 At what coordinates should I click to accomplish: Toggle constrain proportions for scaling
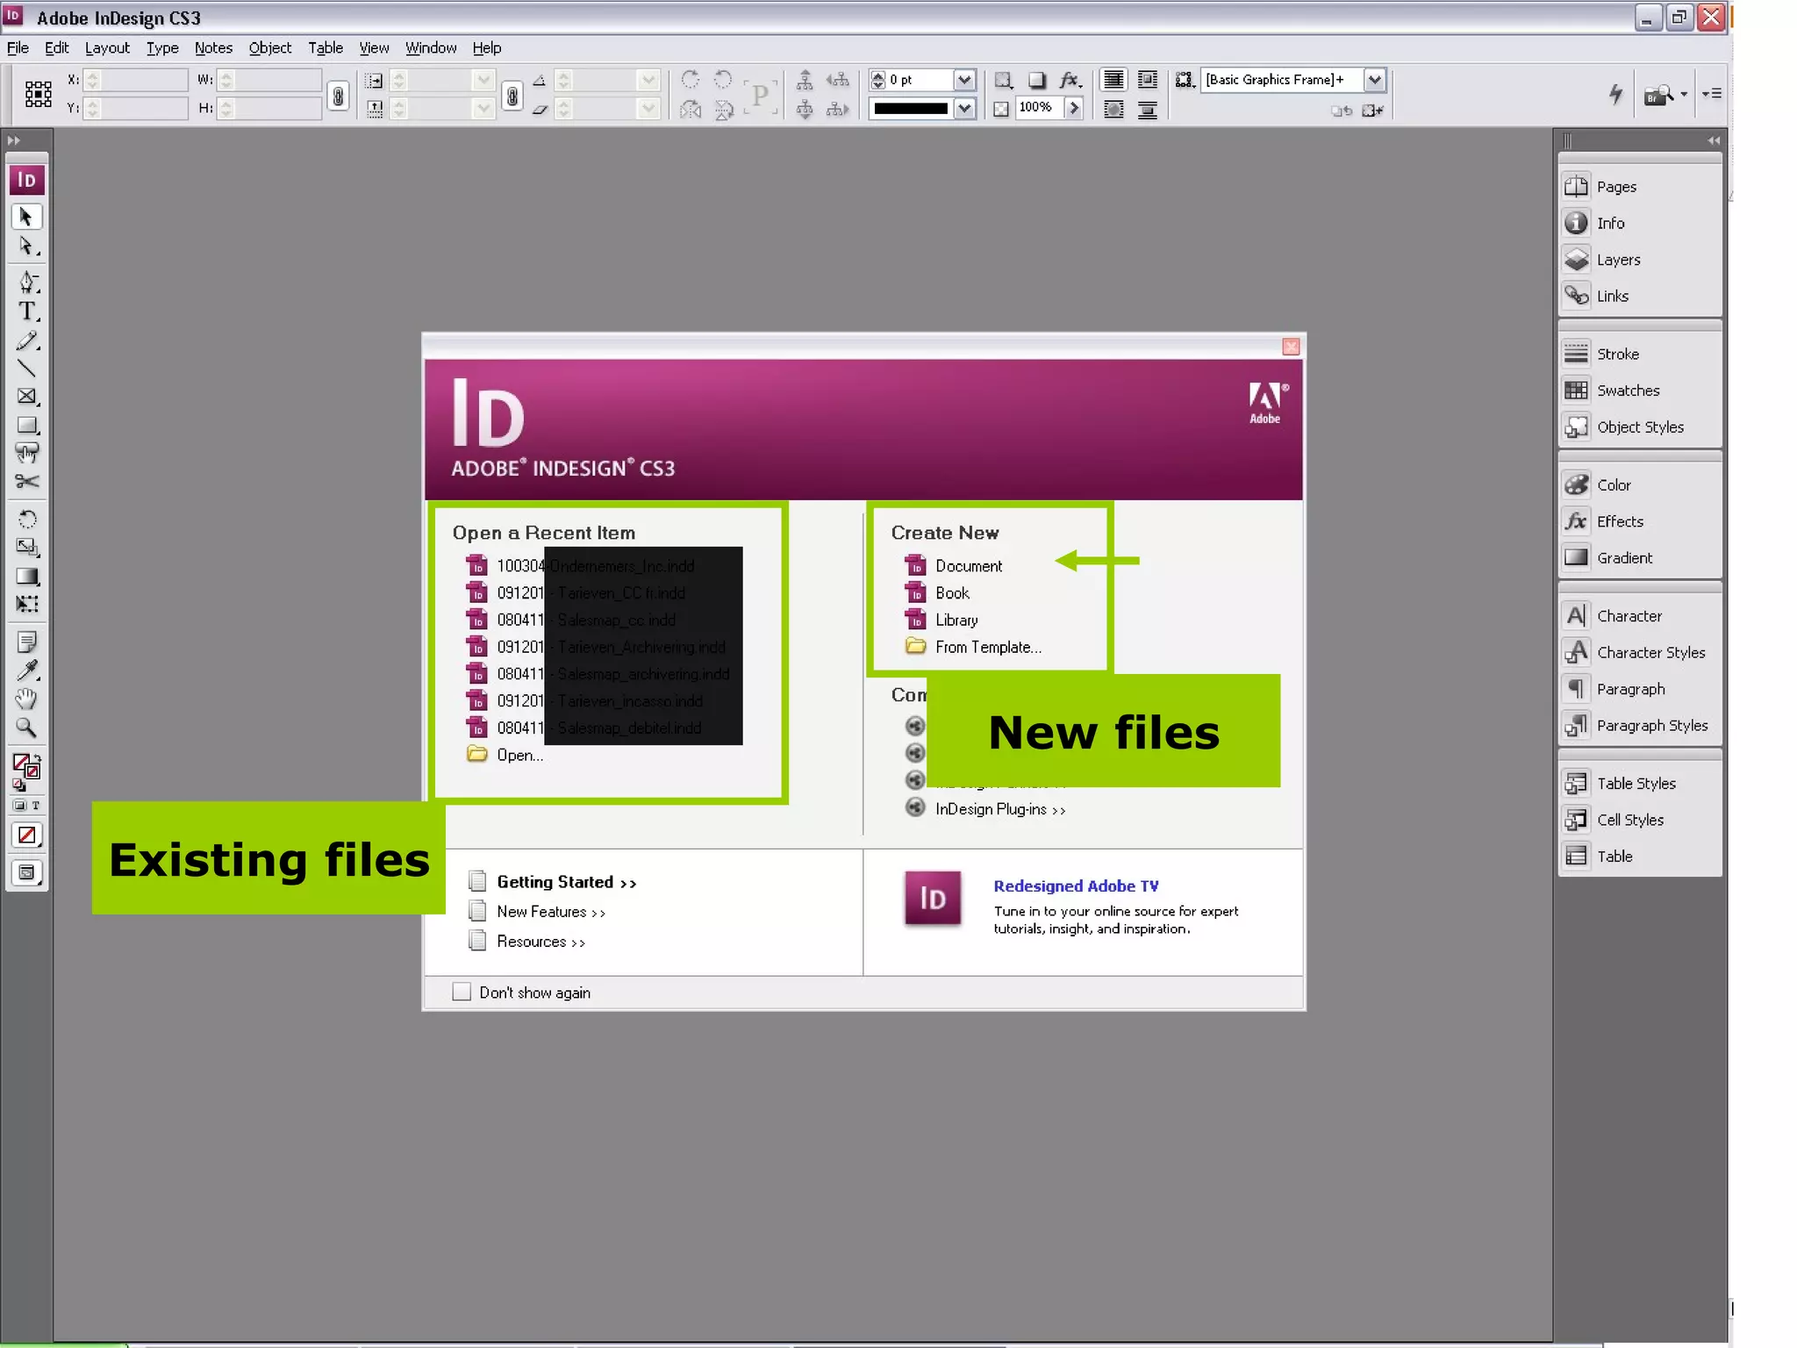[x=512, y=95]
